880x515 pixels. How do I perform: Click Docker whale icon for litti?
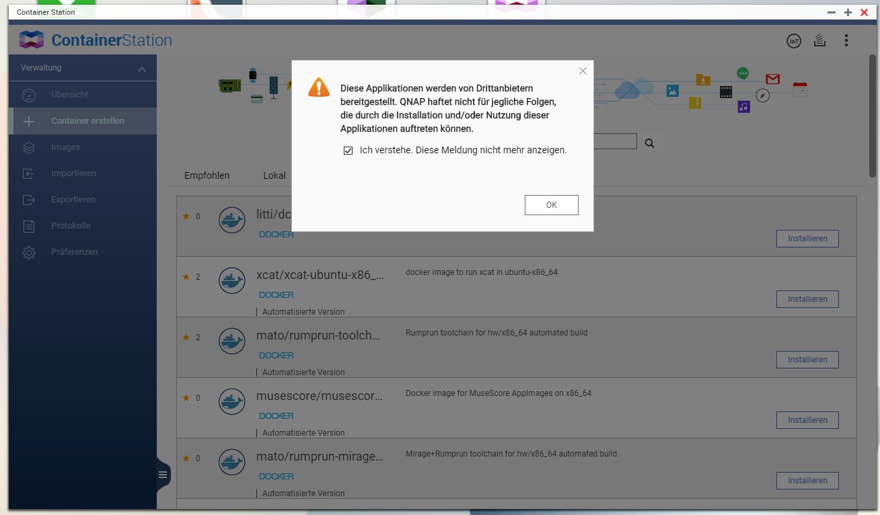coord(231,220)
